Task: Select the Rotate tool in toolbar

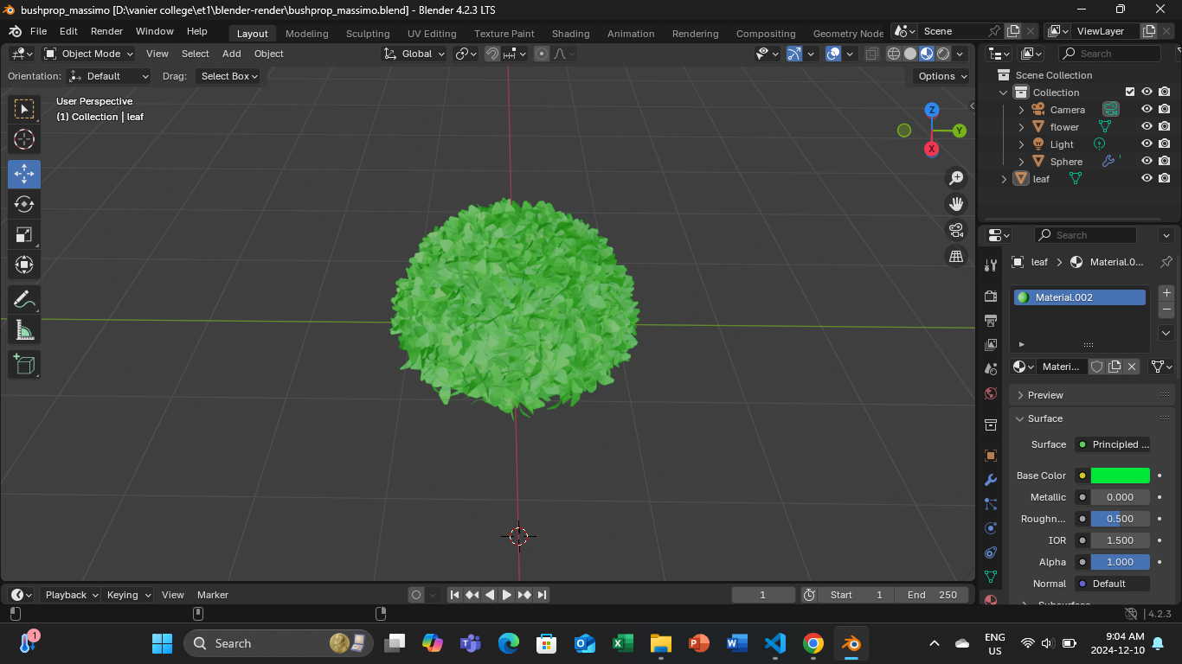Action: click(x=24, y=204)
